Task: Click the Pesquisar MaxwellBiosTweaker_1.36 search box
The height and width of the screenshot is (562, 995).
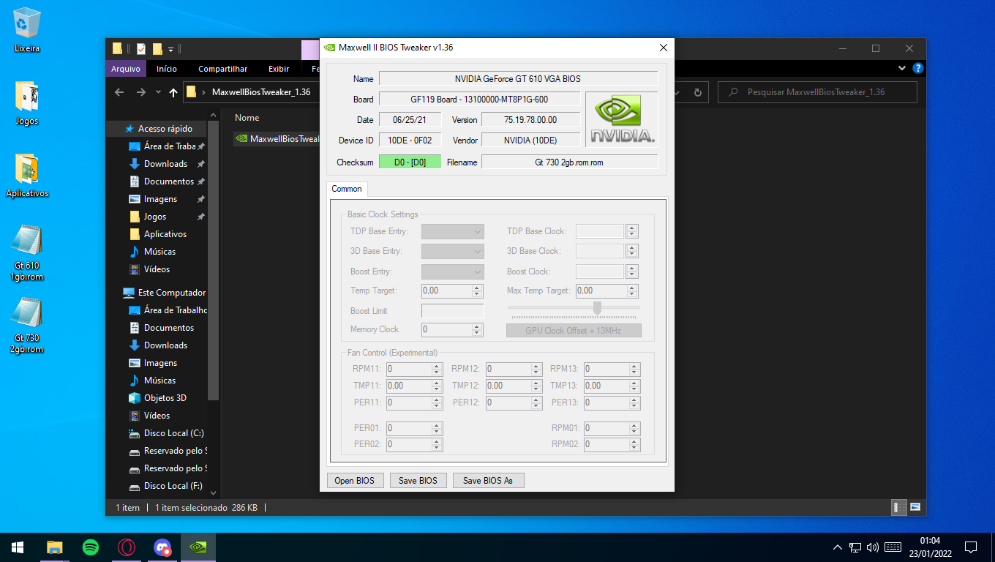Action: pyautogui.click(x=817, y=92)
